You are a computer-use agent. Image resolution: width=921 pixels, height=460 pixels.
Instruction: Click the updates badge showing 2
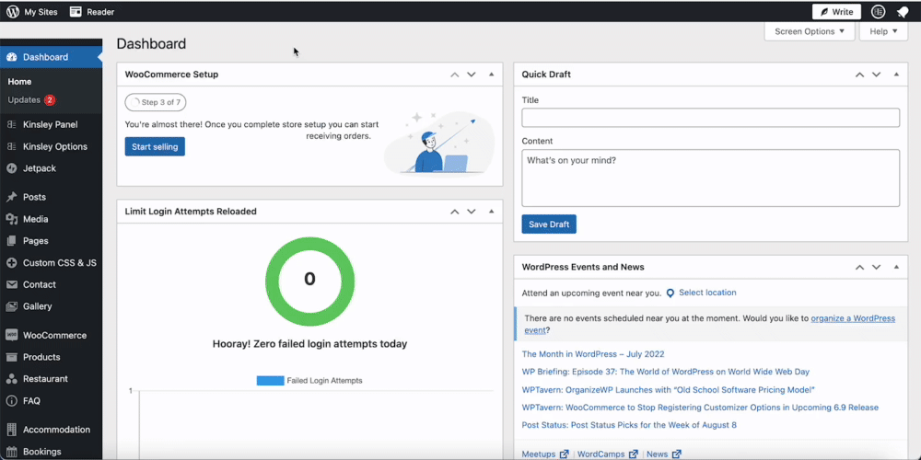coord(50,99)
